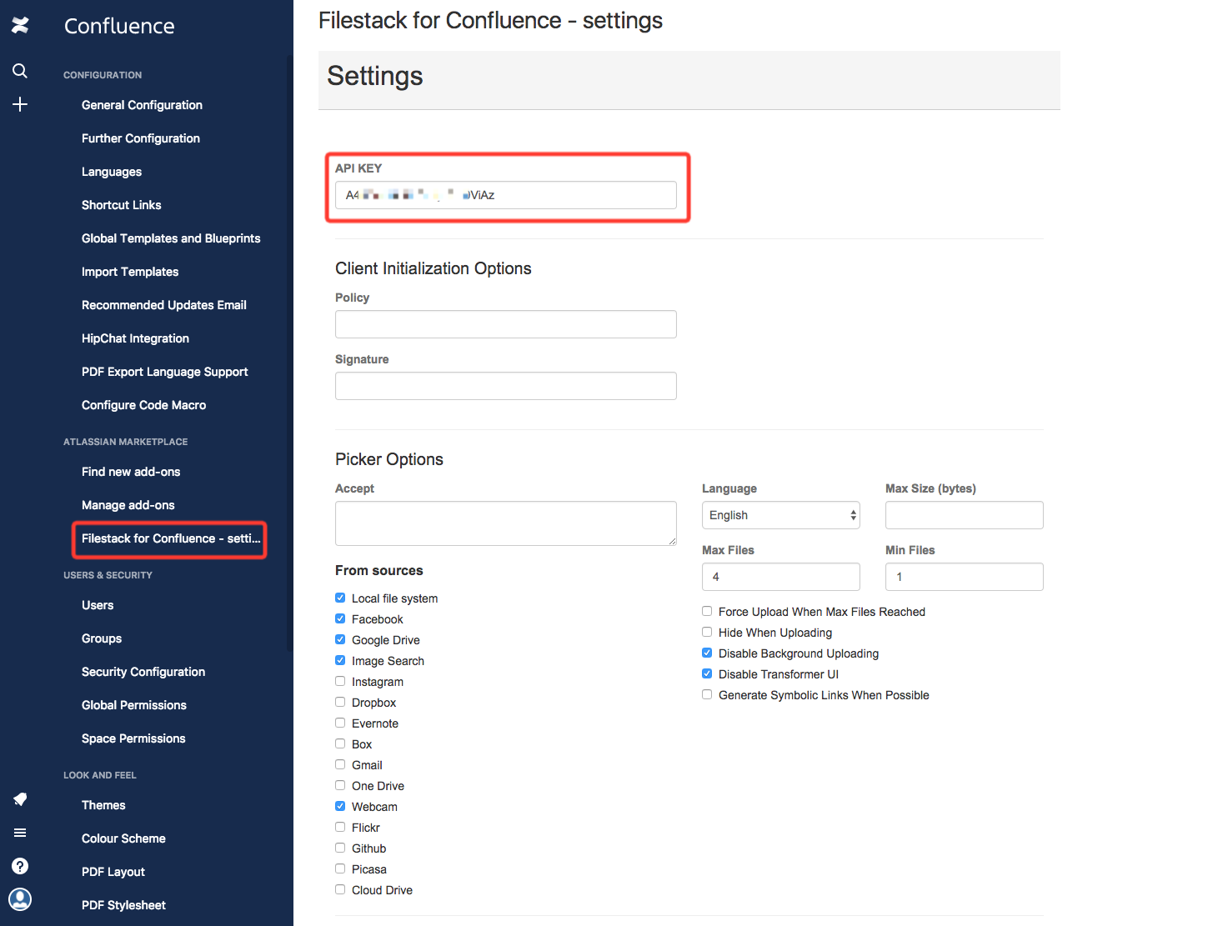The image size is (1213, 926).
Task: Open Global Templates and Blueprints
Action: pos(171,238)
